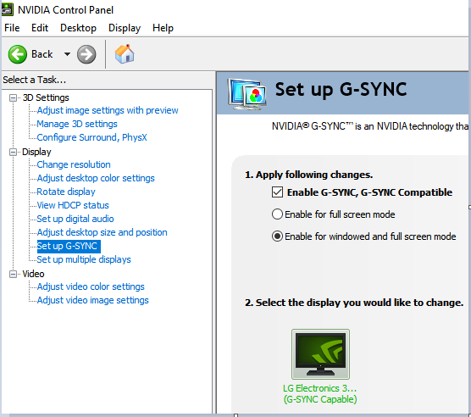Open View HDCP status
471x417 pixels.
tap(73, 205)
